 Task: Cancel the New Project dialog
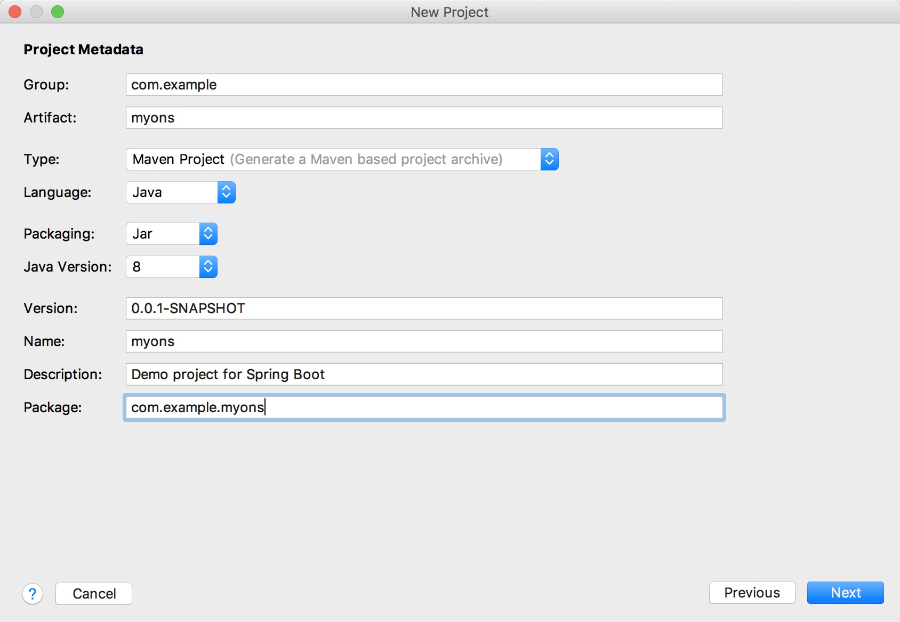(94, 594)
